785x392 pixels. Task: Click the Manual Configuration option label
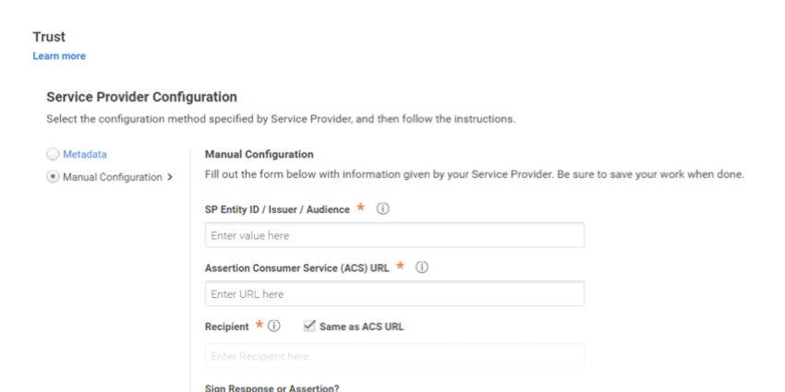tap(112, 177)
